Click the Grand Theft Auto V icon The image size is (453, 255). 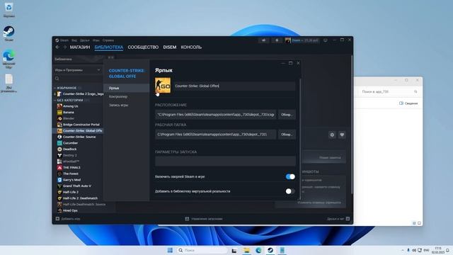pos(59,186)
